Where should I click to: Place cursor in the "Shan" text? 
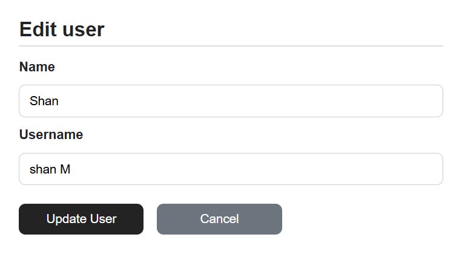(x=44, y=101)
